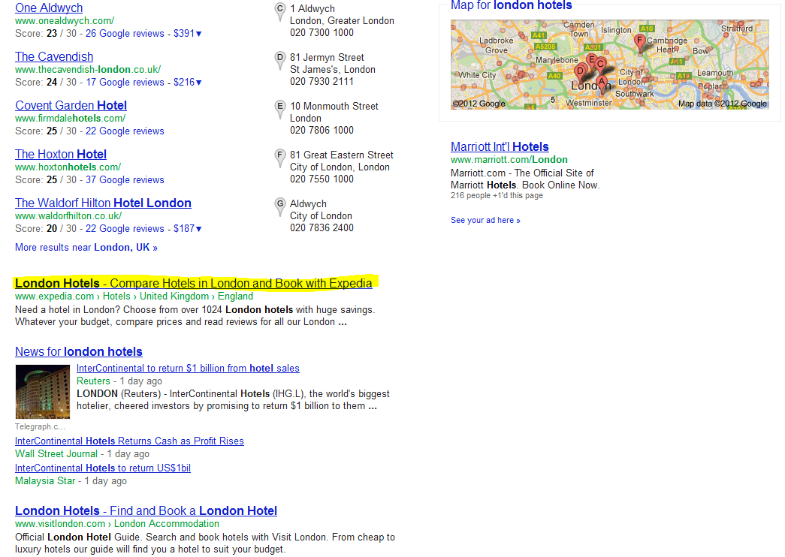Open The Waldorf Hilton Hotel London link

point(103,203)
